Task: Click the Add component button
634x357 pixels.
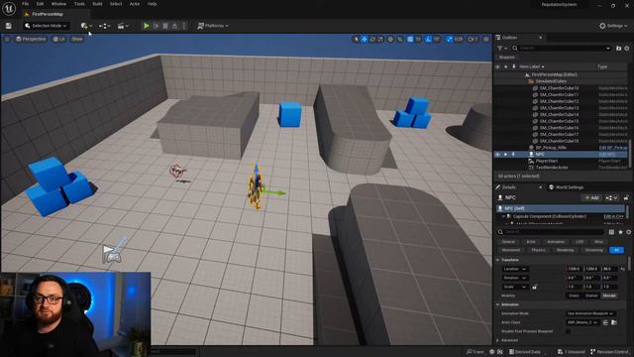Action: click(591, 198)
